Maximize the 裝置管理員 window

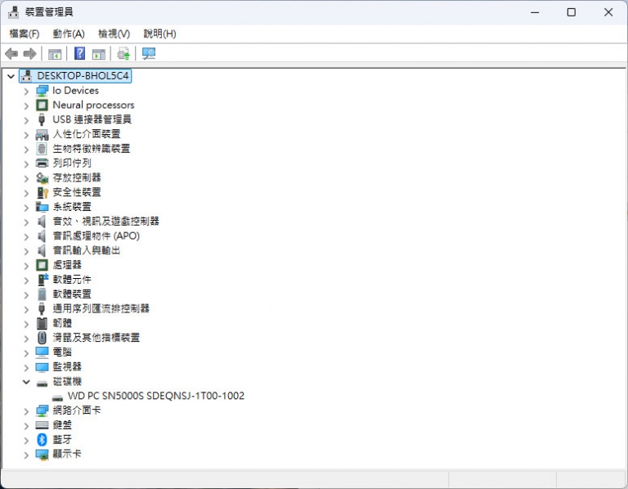coord(571,12)
